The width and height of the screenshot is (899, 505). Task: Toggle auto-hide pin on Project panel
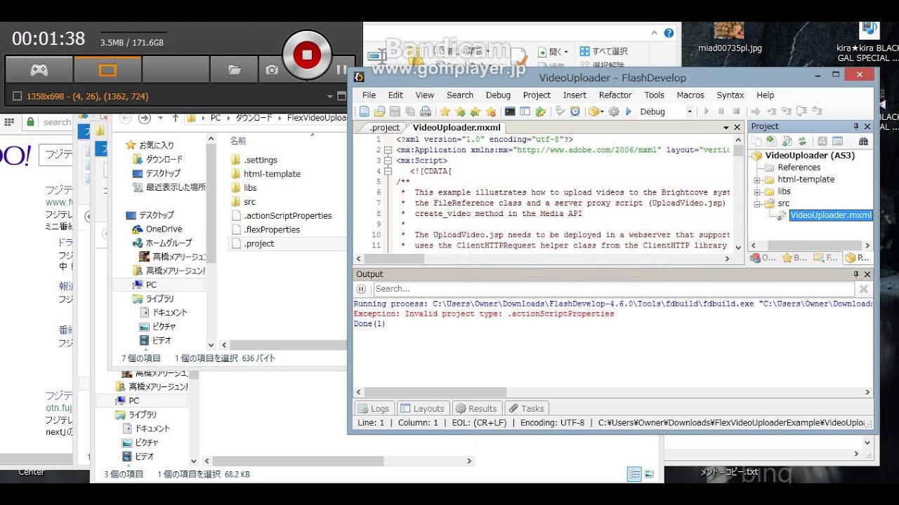[x=856, y=126]
